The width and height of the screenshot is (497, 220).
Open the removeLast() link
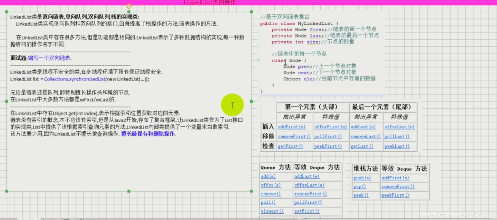pos(366,137)
